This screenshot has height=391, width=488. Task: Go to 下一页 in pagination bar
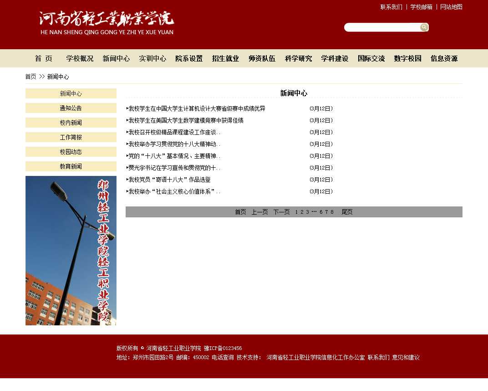(281, 212)
